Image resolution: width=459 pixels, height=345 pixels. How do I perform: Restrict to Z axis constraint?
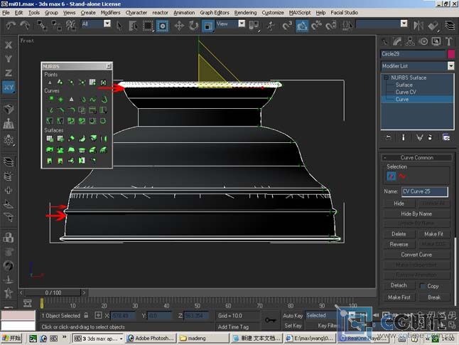[x=9, y=73]
